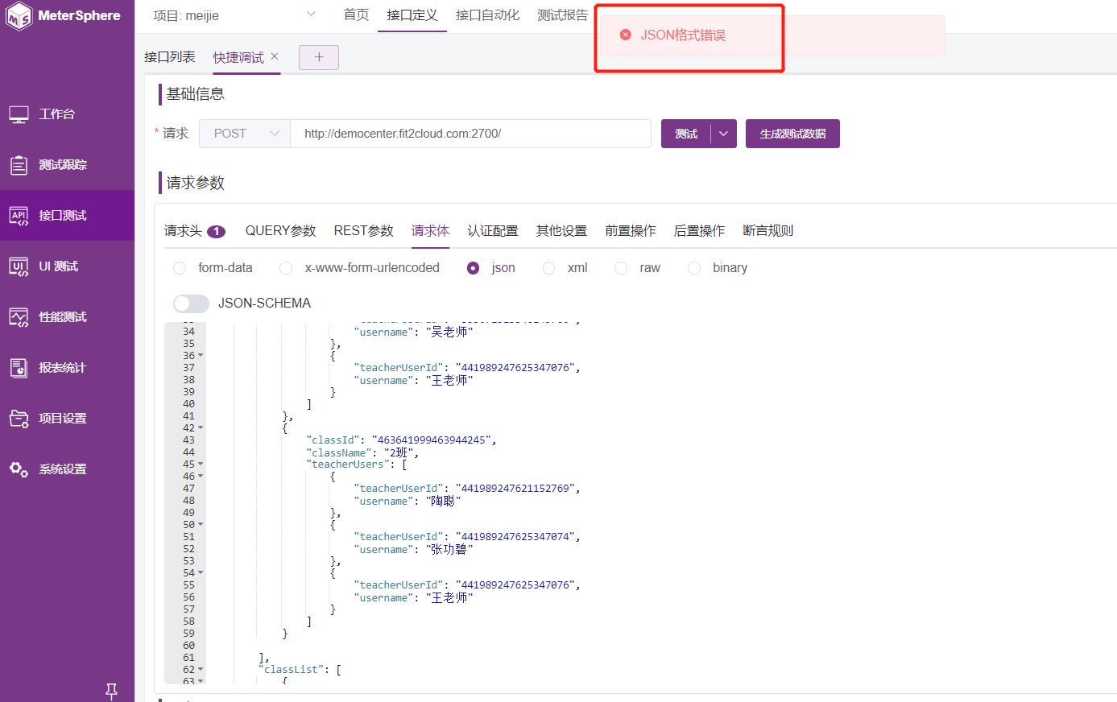1117x702 pixels.
Task: Click the 生成测试数据 button
Action: [792, 133]
